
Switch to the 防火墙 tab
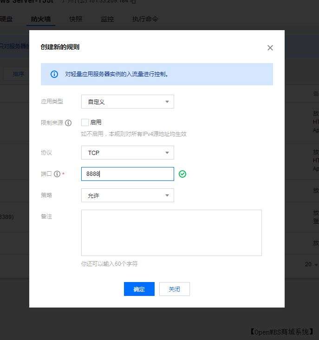[x=41, y=19]
